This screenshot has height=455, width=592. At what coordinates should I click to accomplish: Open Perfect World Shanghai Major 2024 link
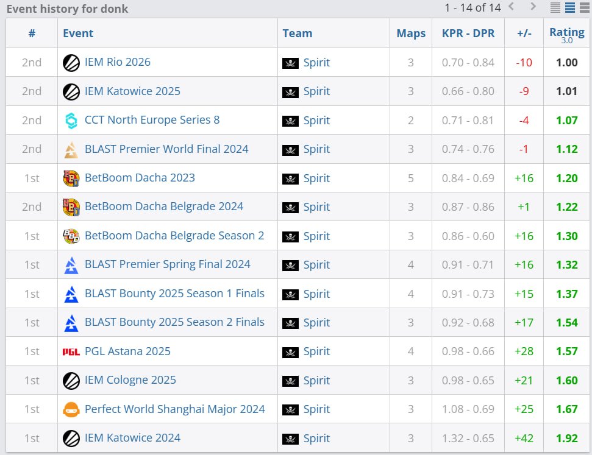click(175, 409)
